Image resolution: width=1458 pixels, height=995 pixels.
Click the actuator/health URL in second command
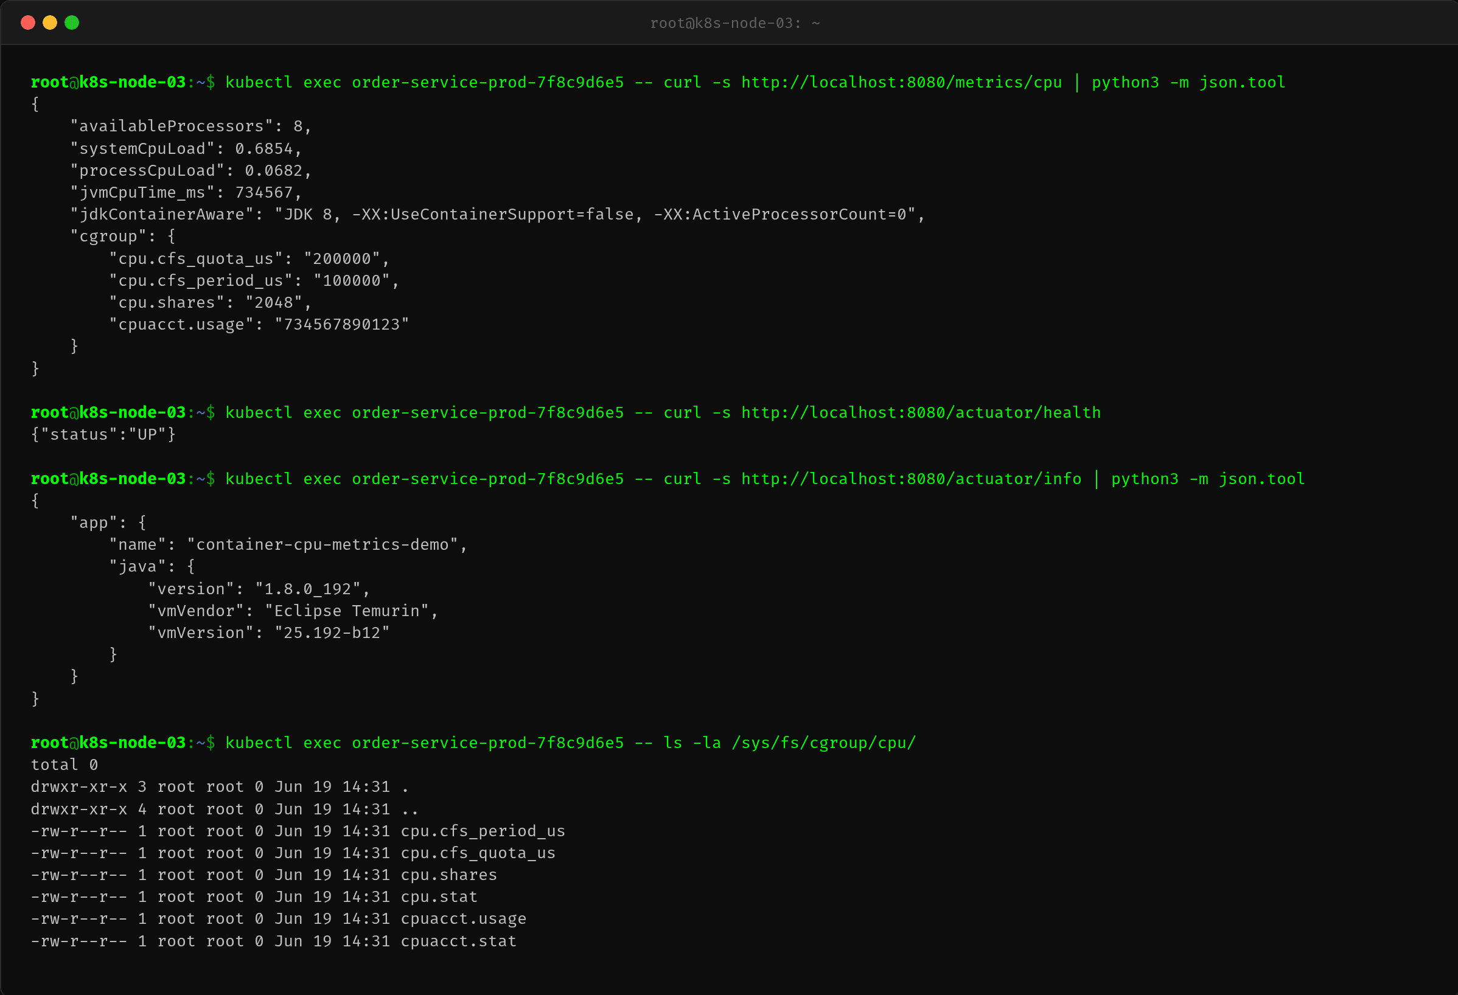pos(921,412)
